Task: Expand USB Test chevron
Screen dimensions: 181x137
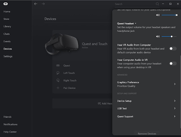Action: 175,108
